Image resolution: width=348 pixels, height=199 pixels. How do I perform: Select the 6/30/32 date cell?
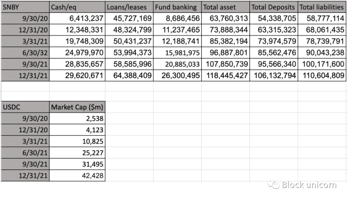[x=25, y=53]
